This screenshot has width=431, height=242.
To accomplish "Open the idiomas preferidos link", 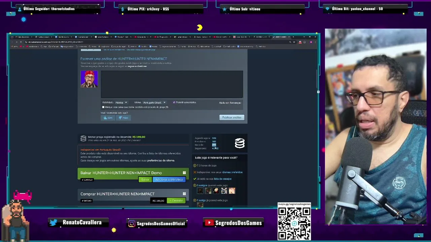I will (232, 172).
